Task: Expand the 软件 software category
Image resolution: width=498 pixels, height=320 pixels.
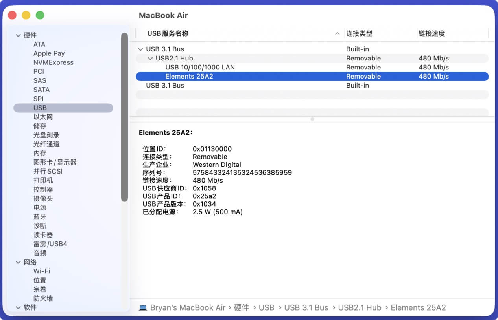Action: click(18, 308)
